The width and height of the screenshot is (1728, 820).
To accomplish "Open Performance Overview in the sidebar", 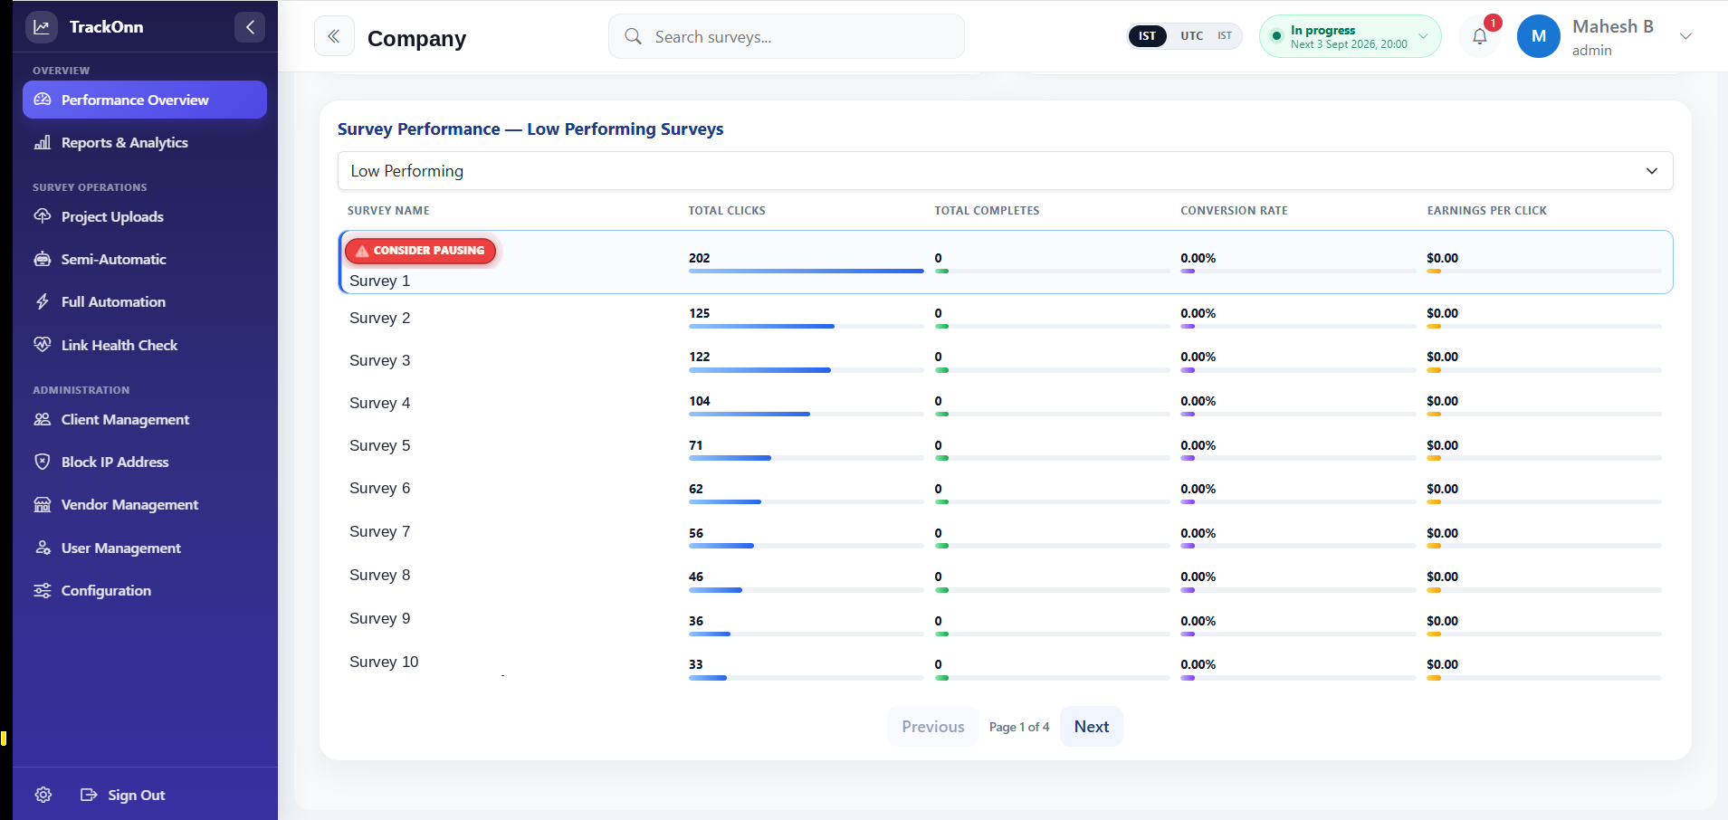I will pyautogui.click(x=145, y=100).
